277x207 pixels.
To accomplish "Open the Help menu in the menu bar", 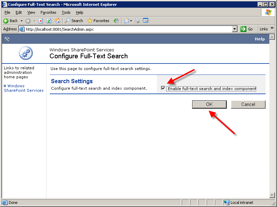I will pyautogui.click(x=80, y=12).
